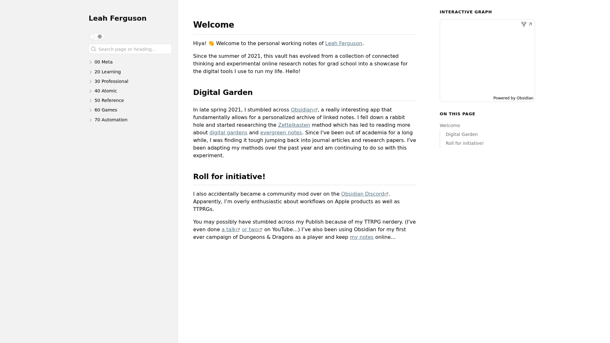610x343 pixels.
Task: Click the 'ON THIS PAGE' panel label
Action: pos(457,114)
